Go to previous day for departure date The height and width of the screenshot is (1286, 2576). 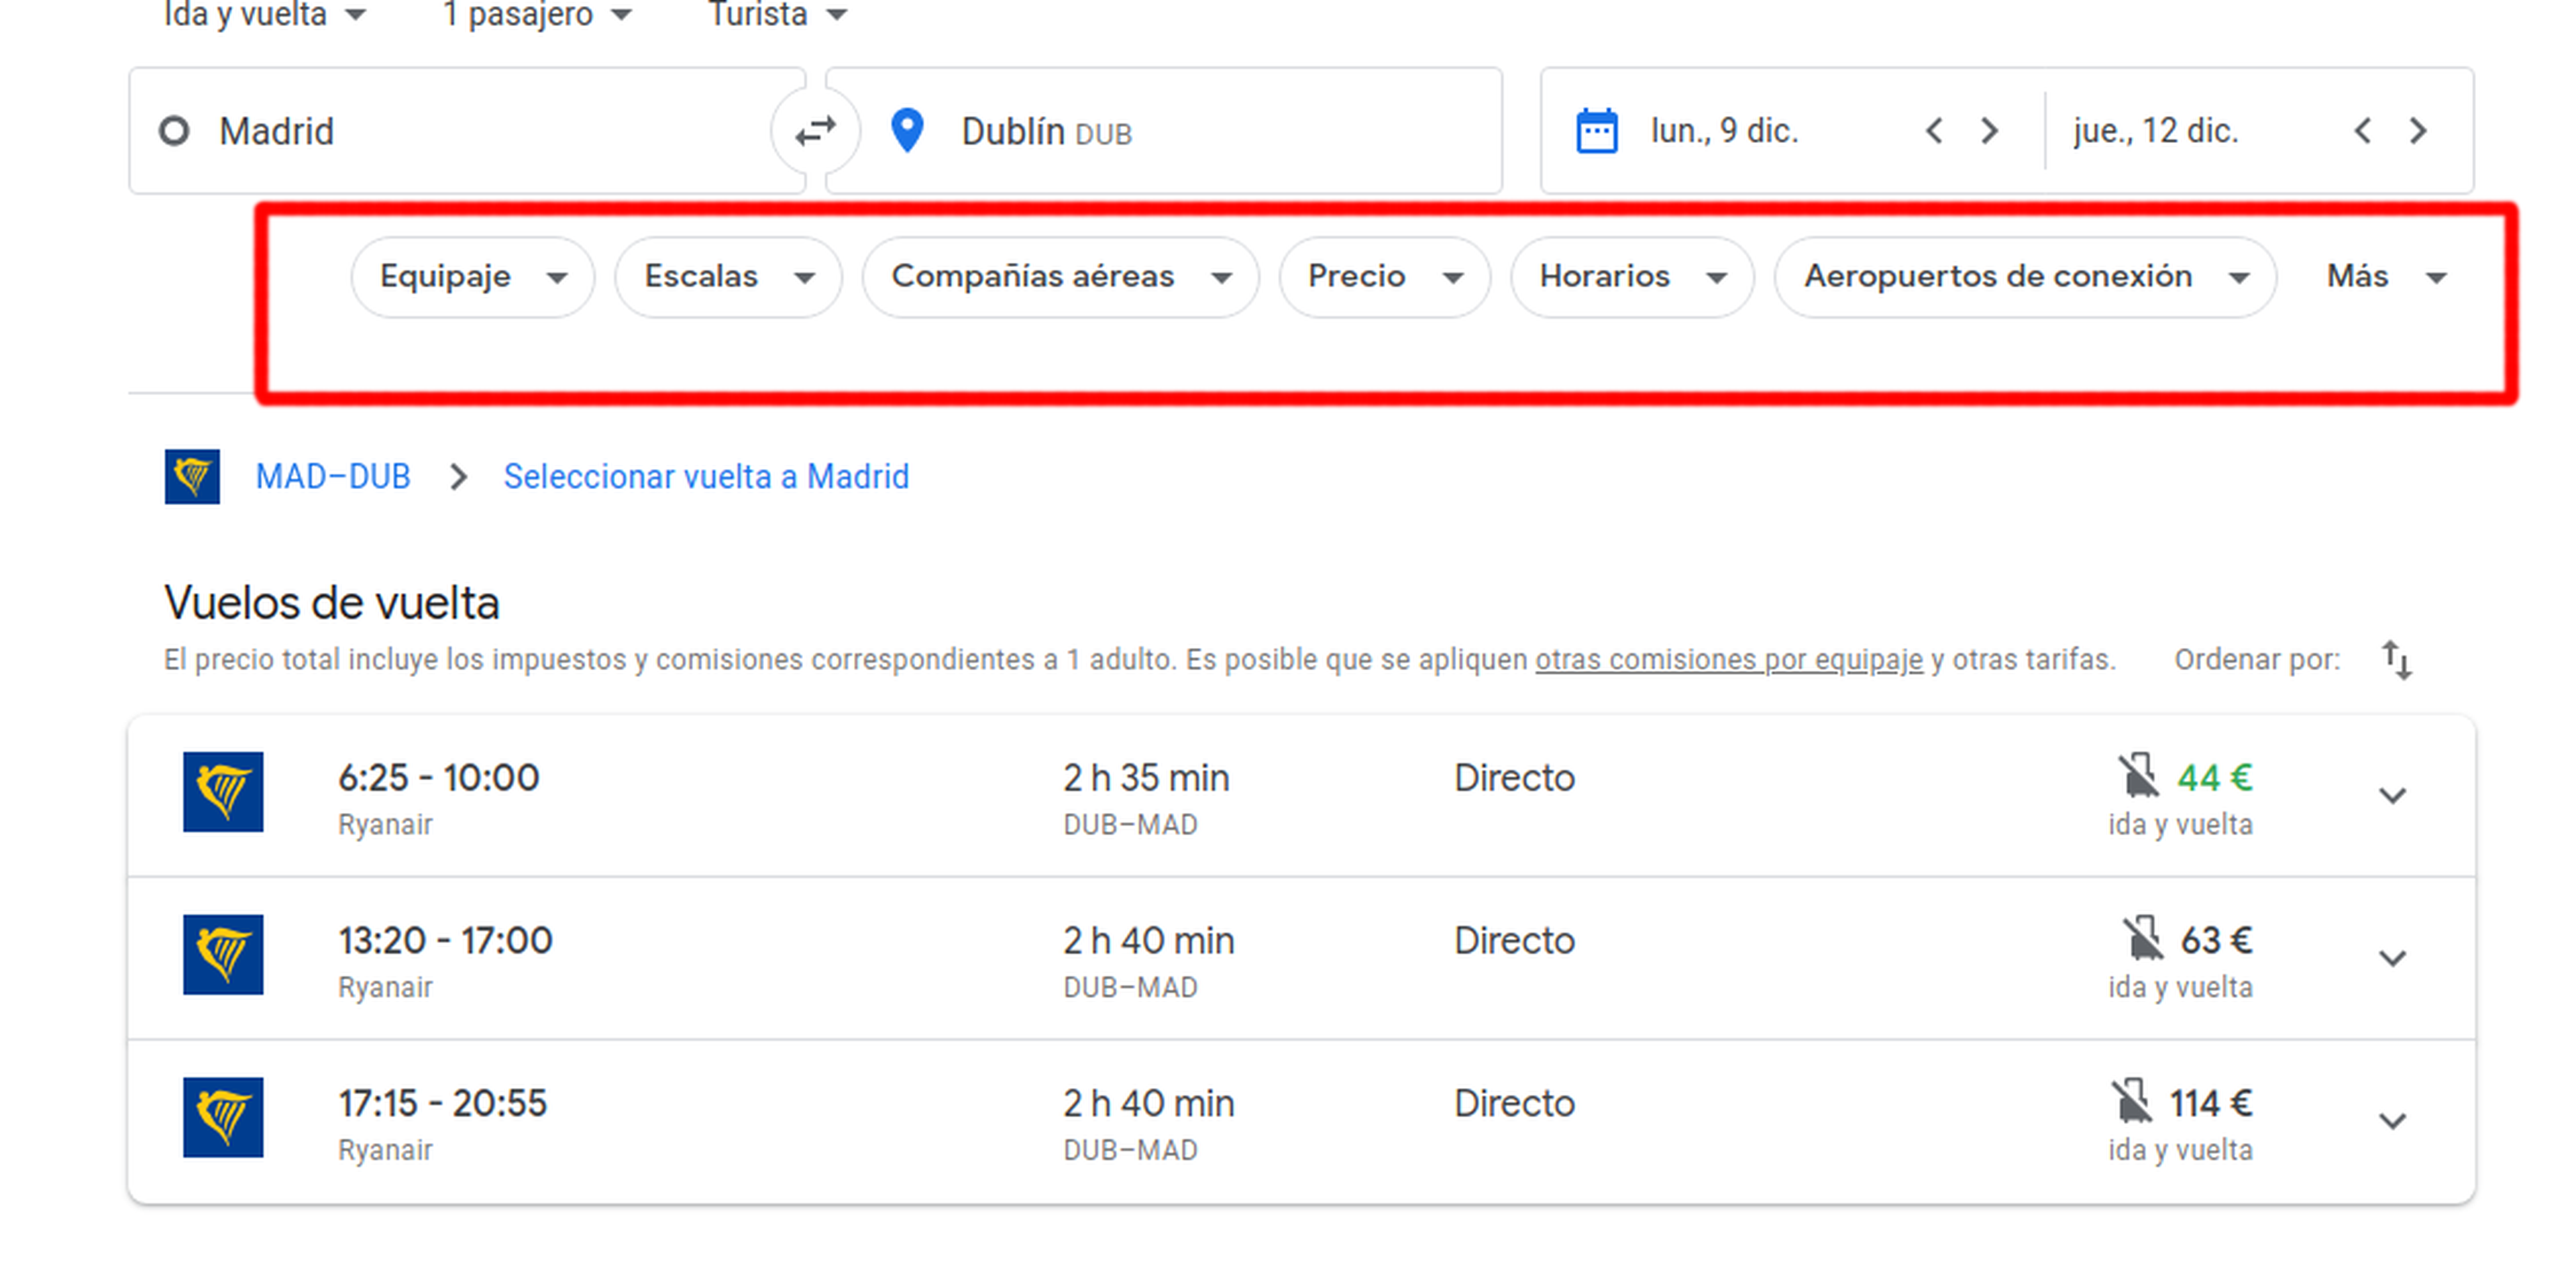coord(1934,131)
